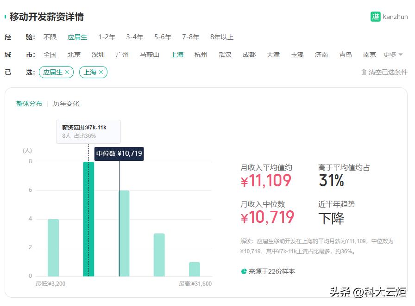Select the 北京 city filter
Image resolution: width=415 pixels, height=306 pixels.
(74, 54)
